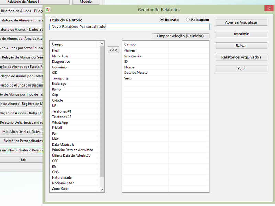Open Relatórios Arquivados

click(x=241, y=57)
